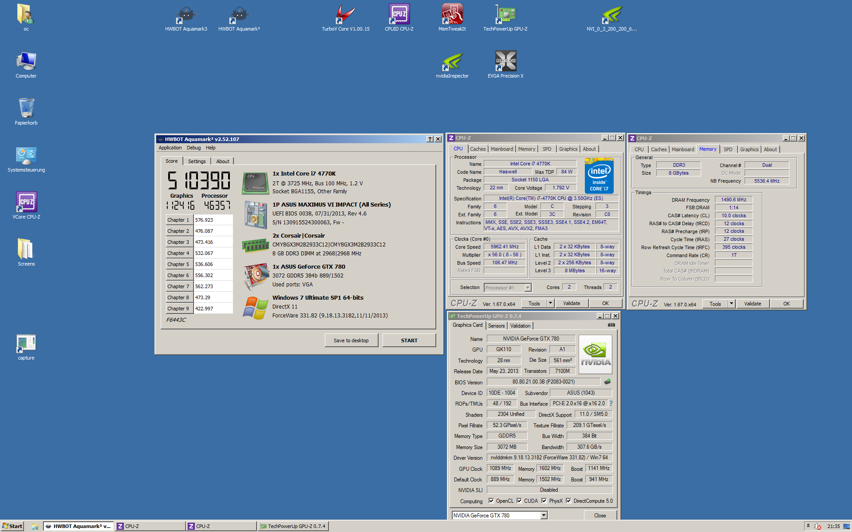Open the Application menu in Aquamark
852x532 pixels.
170,148
